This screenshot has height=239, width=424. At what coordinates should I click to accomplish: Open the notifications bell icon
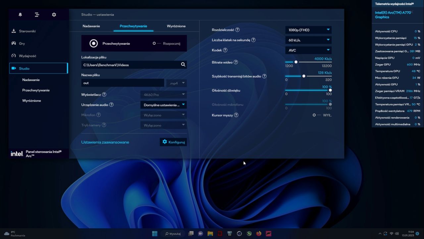[x=20, y=15]
